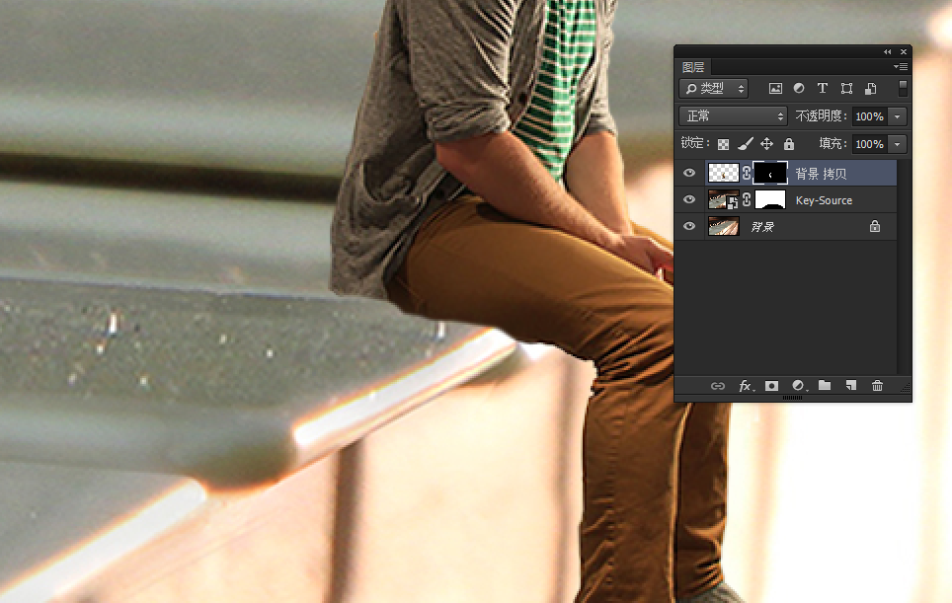Open the 正常 blend mode dropdown
The image size is (952, 603).
[733, 116]
